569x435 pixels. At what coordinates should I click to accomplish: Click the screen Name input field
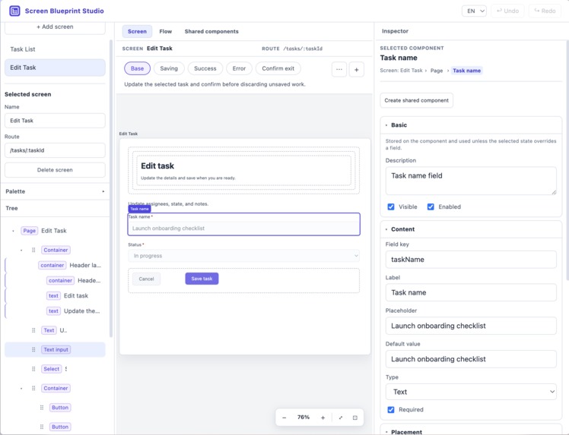tap(55, 121)
